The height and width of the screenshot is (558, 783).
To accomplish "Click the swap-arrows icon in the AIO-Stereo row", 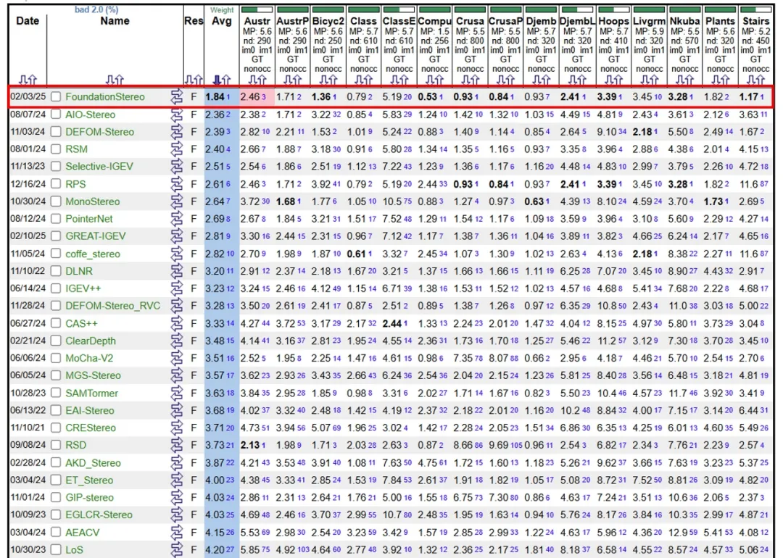I will [x=176, y=114].
